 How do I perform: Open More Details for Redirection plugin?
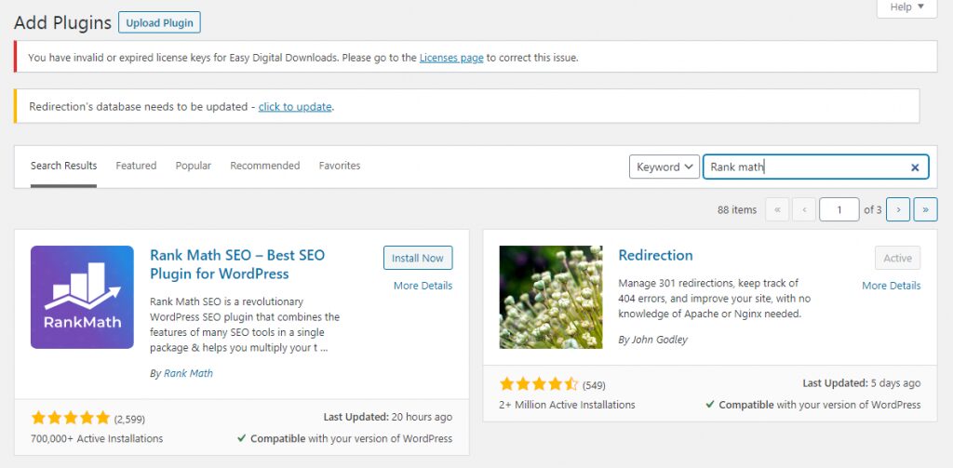891,286
